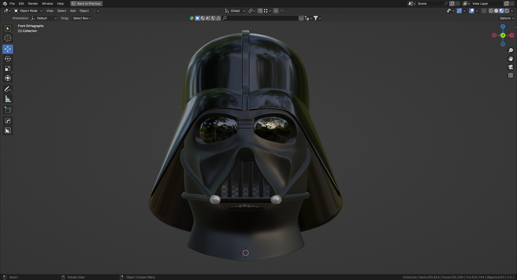517x280 pixels.
Task: Select the Move tool
Action: coord(8,49)
